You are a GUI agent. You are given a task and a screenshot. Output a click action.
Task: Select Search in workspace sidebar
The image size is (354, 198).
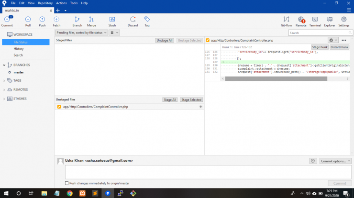tap(18, 55)
